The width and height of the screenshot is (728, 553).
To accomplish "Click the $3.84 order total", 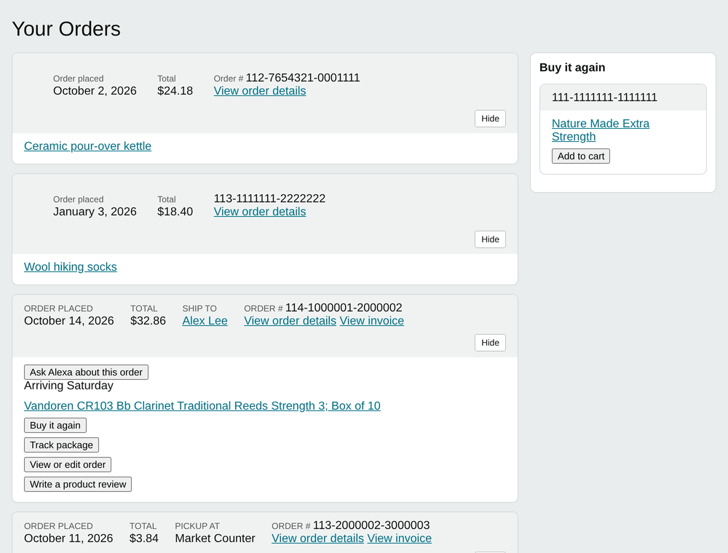I will [144, 538].
